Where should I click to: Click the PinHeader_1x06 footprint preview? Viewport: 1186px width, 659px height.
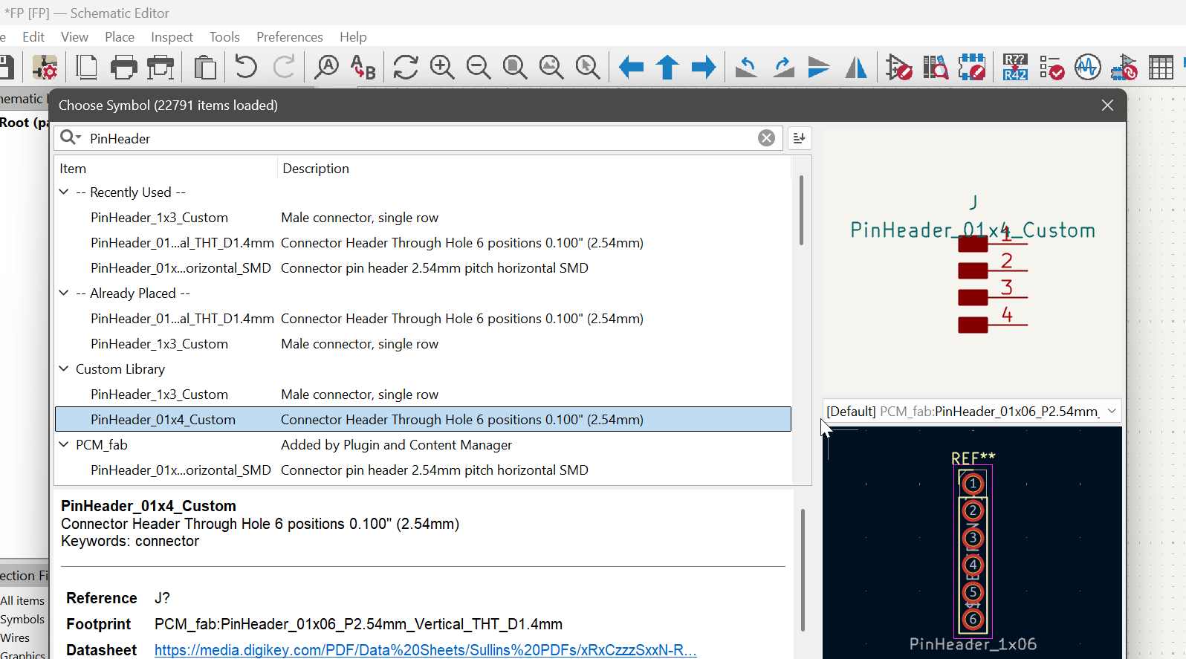point(972,542)
